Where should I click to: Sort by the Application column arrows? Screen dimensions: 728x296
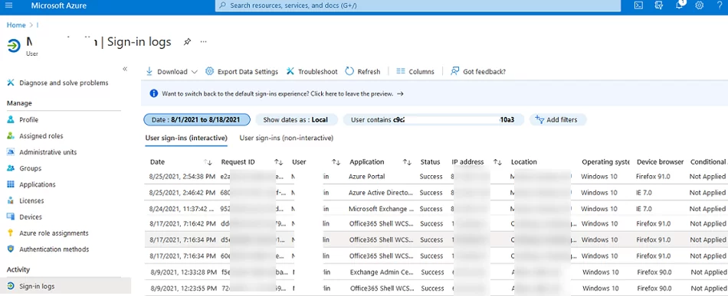coord(407,162)
